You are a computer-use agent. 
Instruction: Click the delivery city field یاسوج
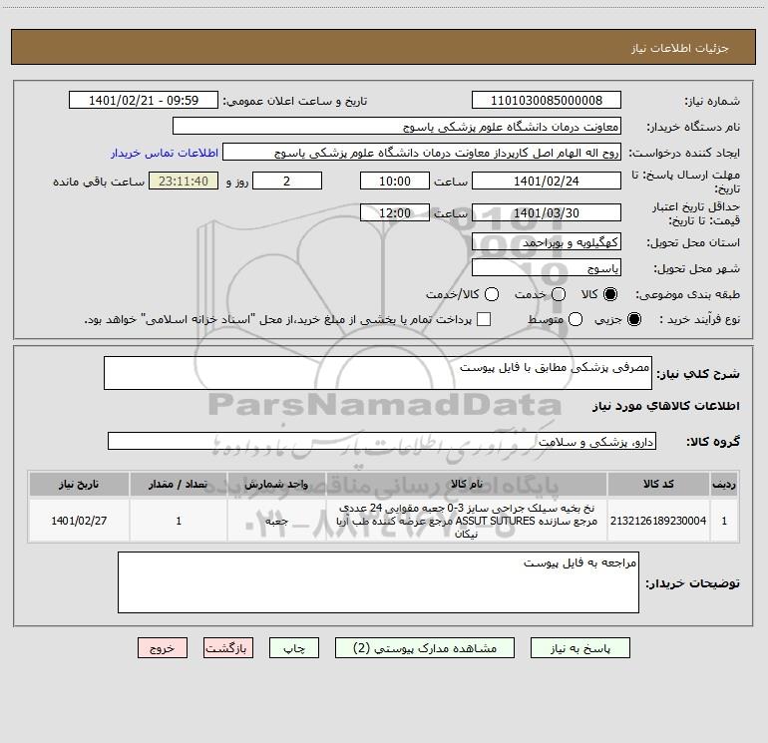[x=547, y=267]
